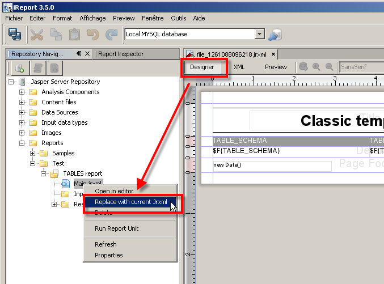Open the report query database icon
Image resolution: width=384 pixels, height=284 pixels.
coord(303,66)
